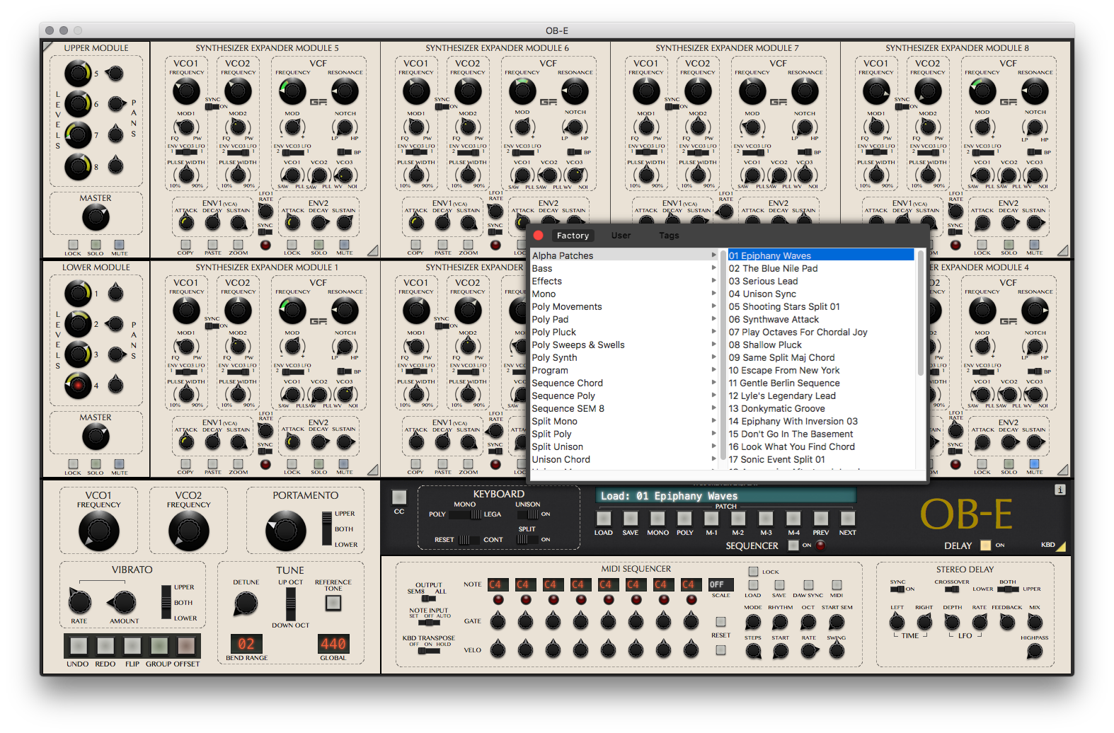The height and width of the screenshot is (733, 1114).
Task: Click the Reference Tone button
Action: (x=333, y=603)
